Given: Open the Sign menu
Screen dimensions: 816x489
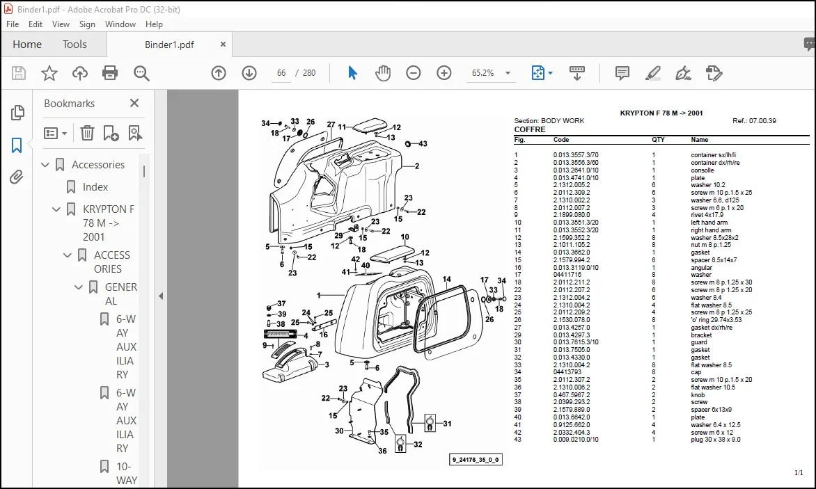Looking at the screenshot, I should click(87, 24).
